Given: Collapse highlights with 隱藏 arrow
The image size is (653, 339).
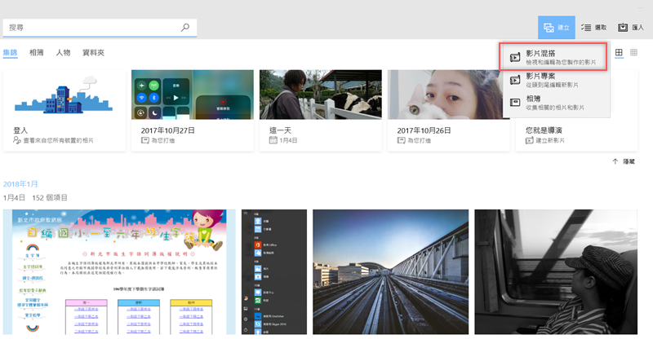Looking at the screenshot, I should (x=623, y=162).
